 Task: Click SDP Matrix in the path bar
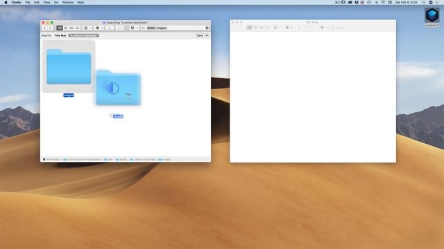(51, 160)
